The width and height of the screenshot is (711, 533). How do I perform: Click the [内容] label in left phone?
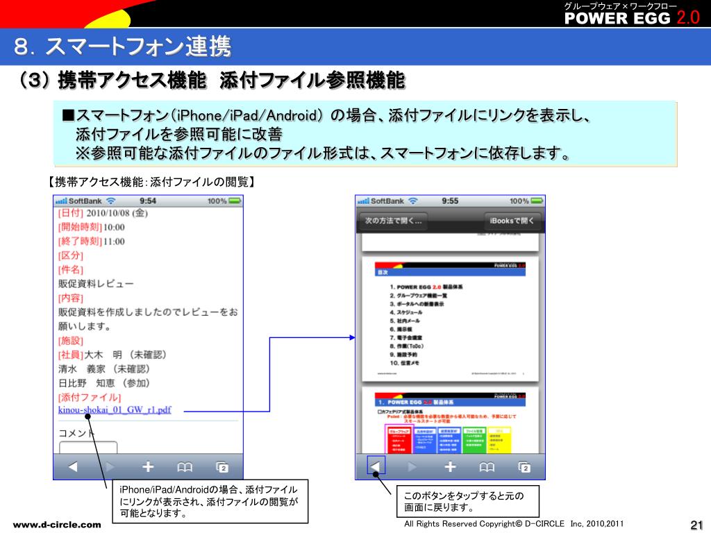click(x=71, y=298)
